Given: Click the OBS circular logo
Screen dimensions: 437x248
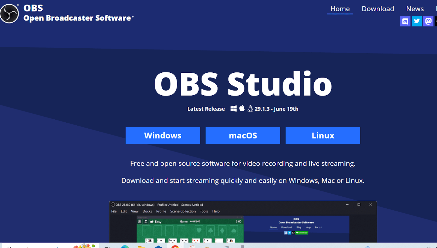Looking at the screenshot, I should 9,13.
